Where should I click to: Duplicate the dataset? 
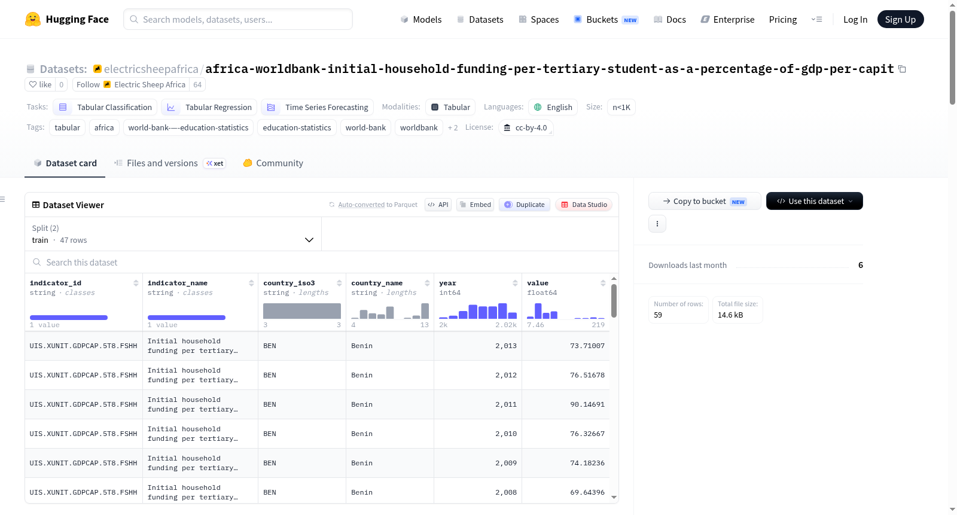tap(525, 205)
